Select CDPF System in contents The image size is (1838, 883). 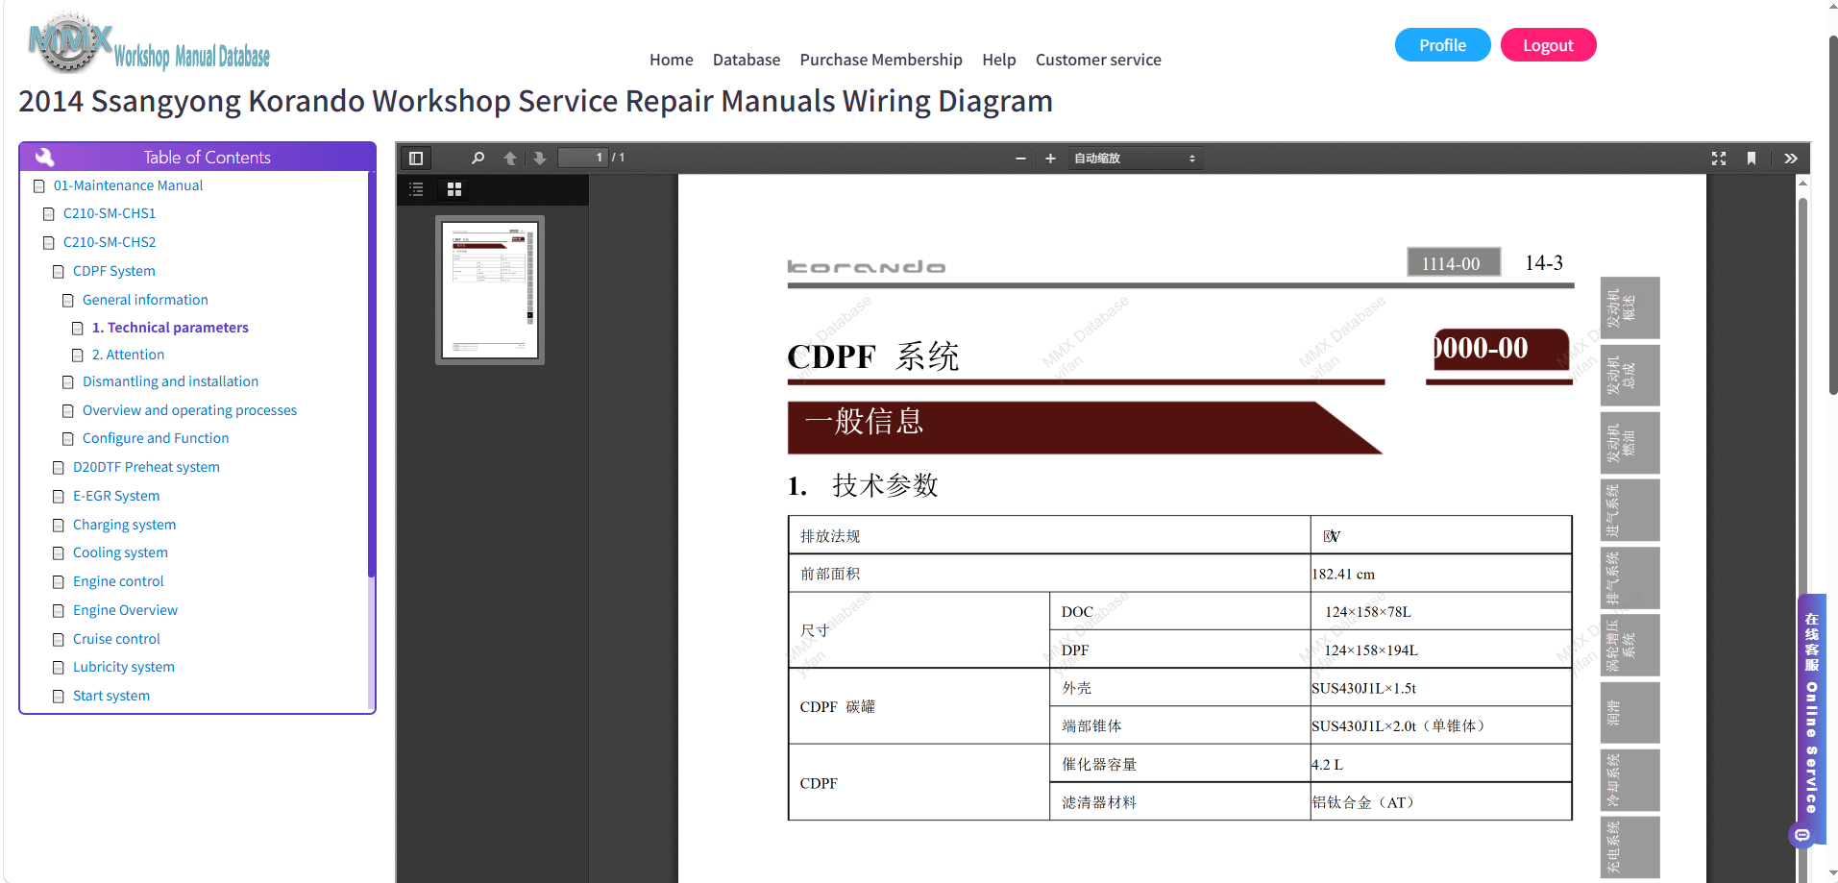(113, 271)
